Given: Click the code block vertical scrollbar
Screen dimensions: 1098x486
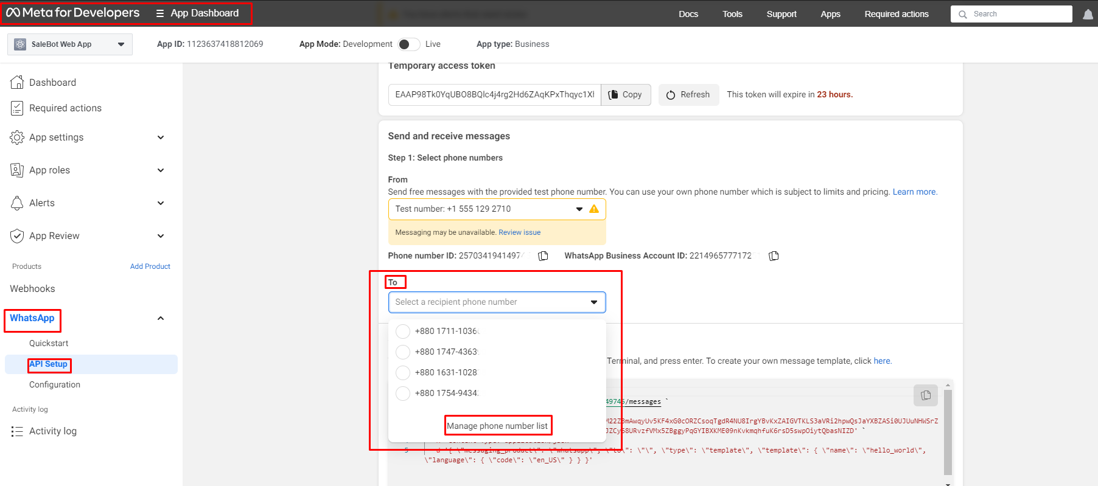Looking at the screenshot, I should 948,432.
